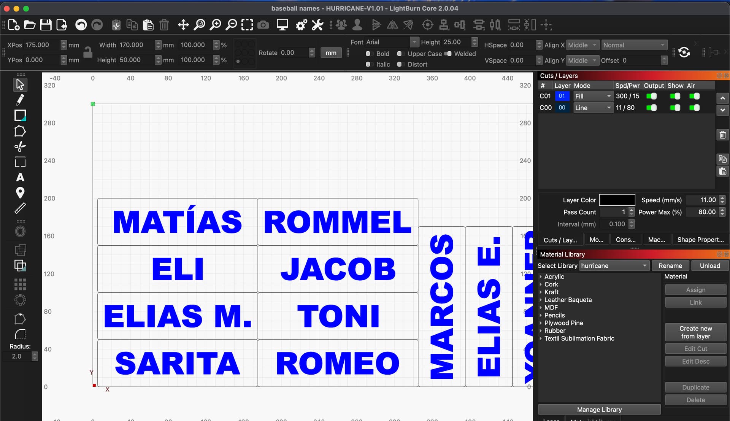Select the Edit Text tool

tap(20, 178)
